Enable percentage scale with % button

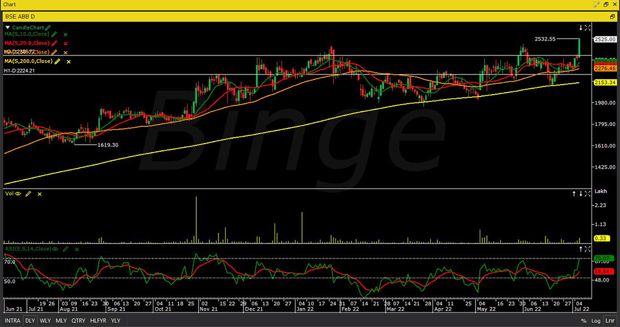coord(584,320)
